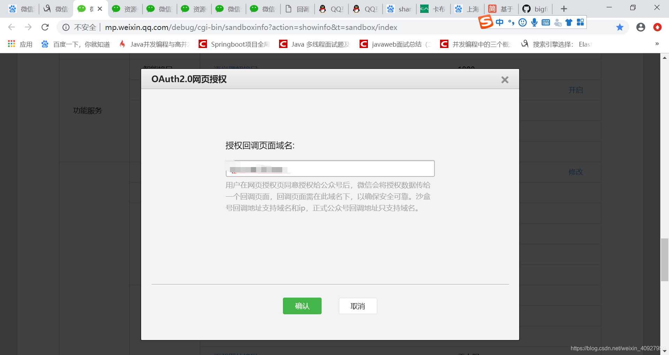Open Sogou soft keyboard icon
Screen dimensions: 669x355
546,22
